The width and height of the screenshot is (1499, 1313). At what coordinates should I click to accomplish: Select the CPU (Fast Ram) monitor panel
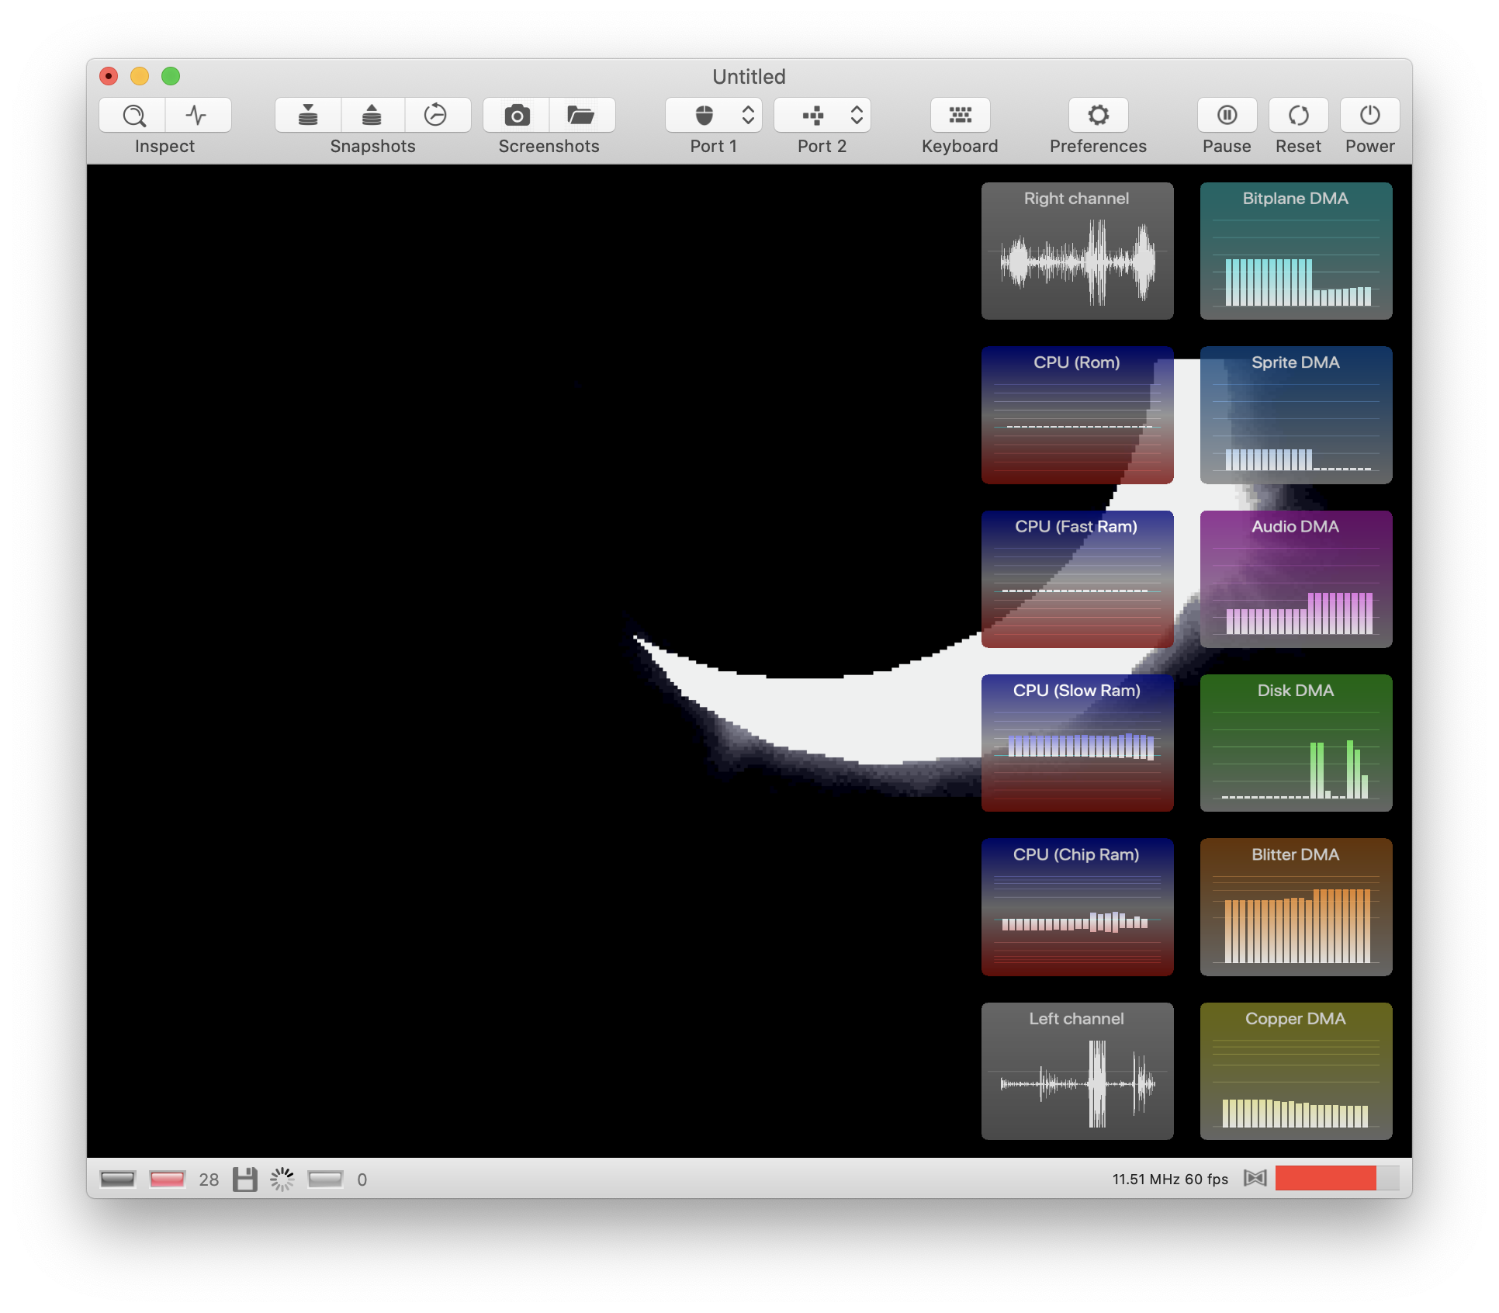(1077, 579)
